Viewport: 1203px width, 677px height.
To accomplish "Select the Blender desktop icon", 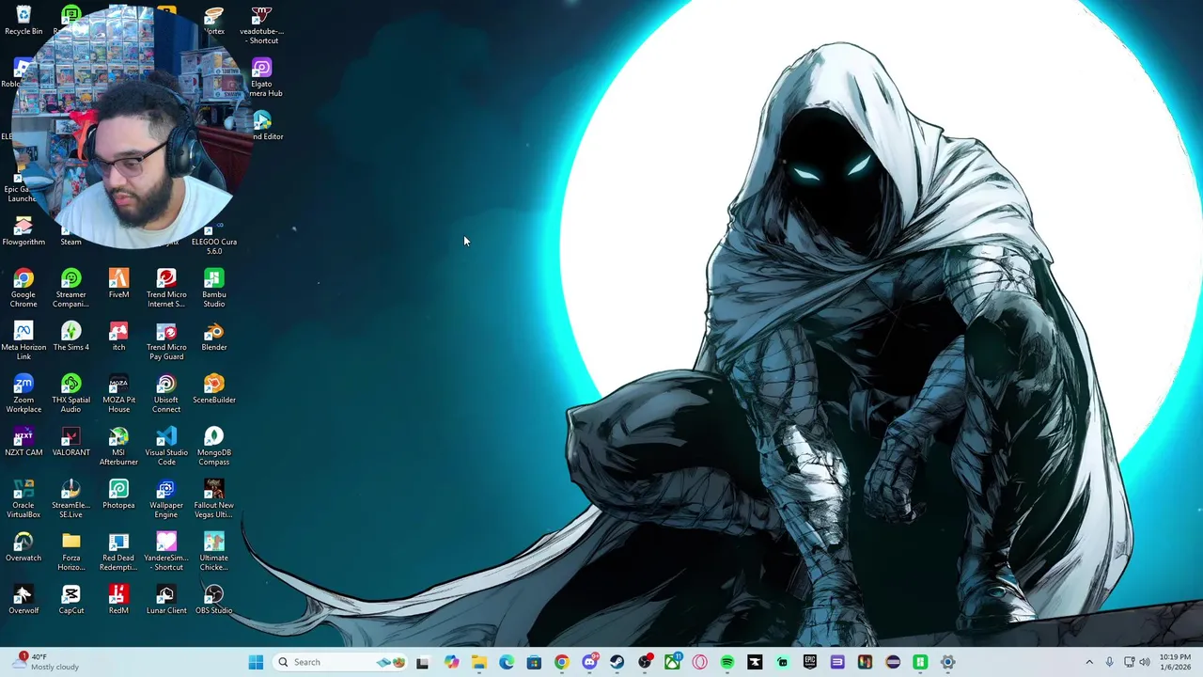I will coord(214,336).
